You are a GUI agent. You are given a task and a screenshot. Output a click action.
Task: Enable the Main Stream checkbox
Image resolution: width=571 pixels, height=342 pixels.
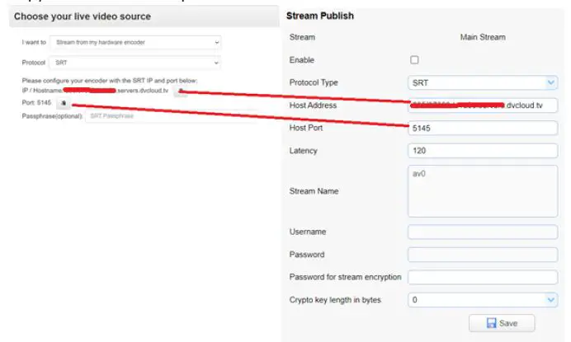[414, 59]
